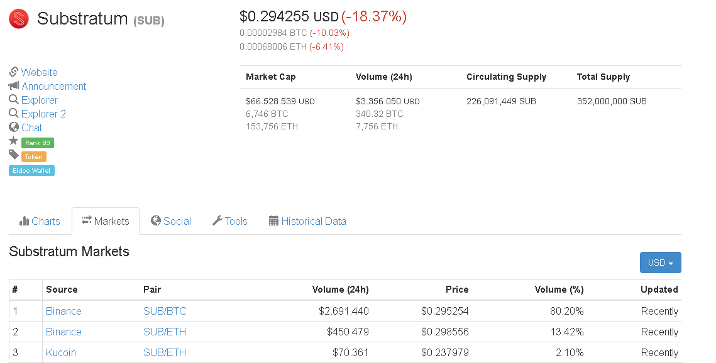This screenshot has width=716, height=363.
Task: Click the tag icon next to Token
Action: [x=14, y=155]
